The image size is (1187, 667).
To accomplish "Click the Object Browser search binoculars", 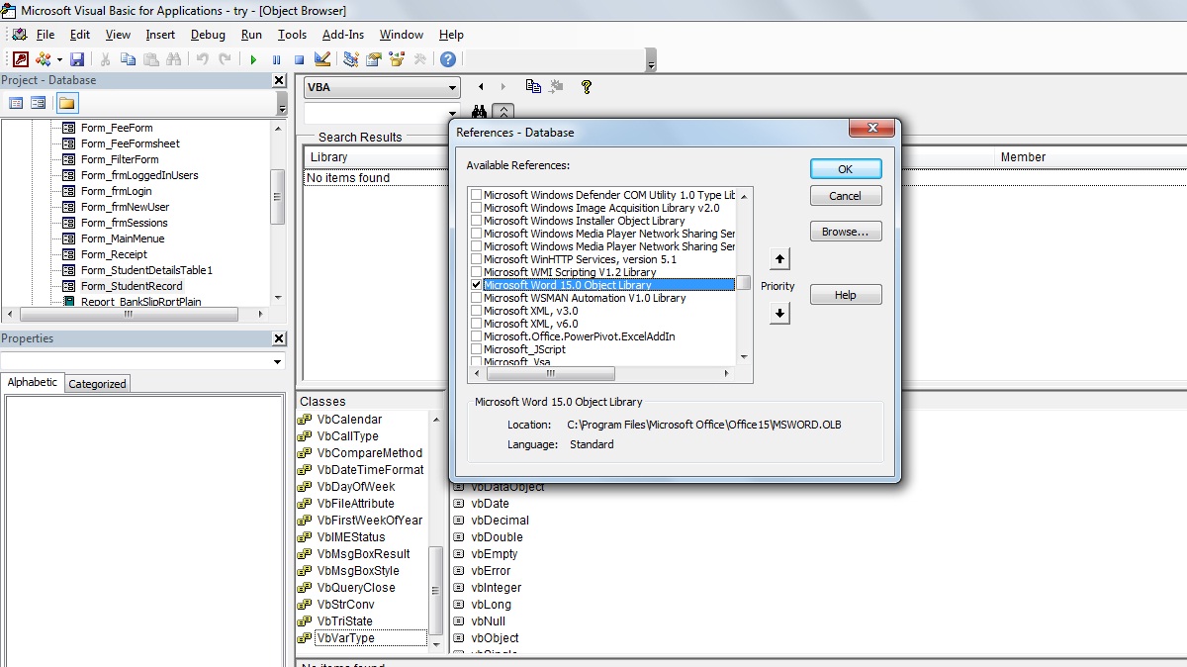I will tap(480, 113).
